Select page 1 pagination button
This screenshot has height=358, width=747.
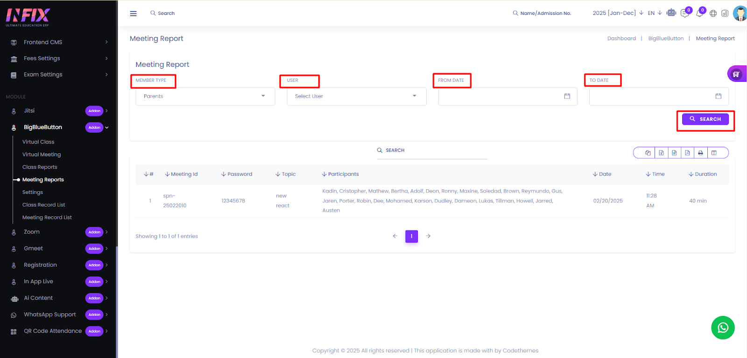pyautogui.click(x=411, y=236)
